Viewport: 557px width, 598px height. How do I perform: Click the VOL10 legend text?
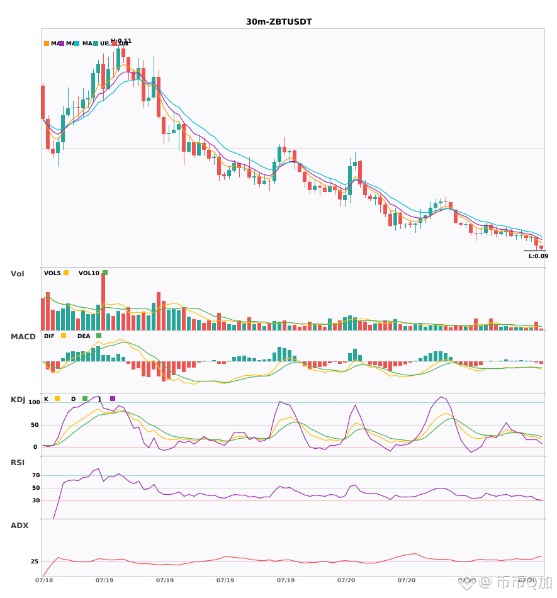pos(89,273)
